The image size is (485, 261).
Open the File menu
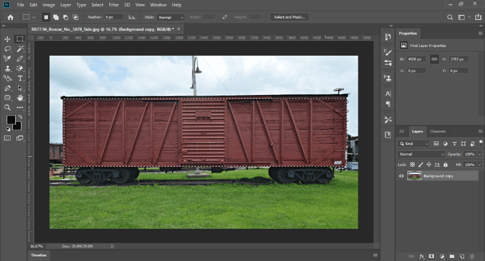(21, 5)
